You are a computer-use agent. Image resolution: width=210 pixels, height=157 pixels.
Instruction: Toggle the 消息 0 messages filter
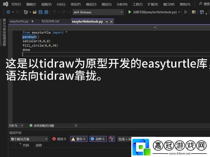tap(98, 139)
